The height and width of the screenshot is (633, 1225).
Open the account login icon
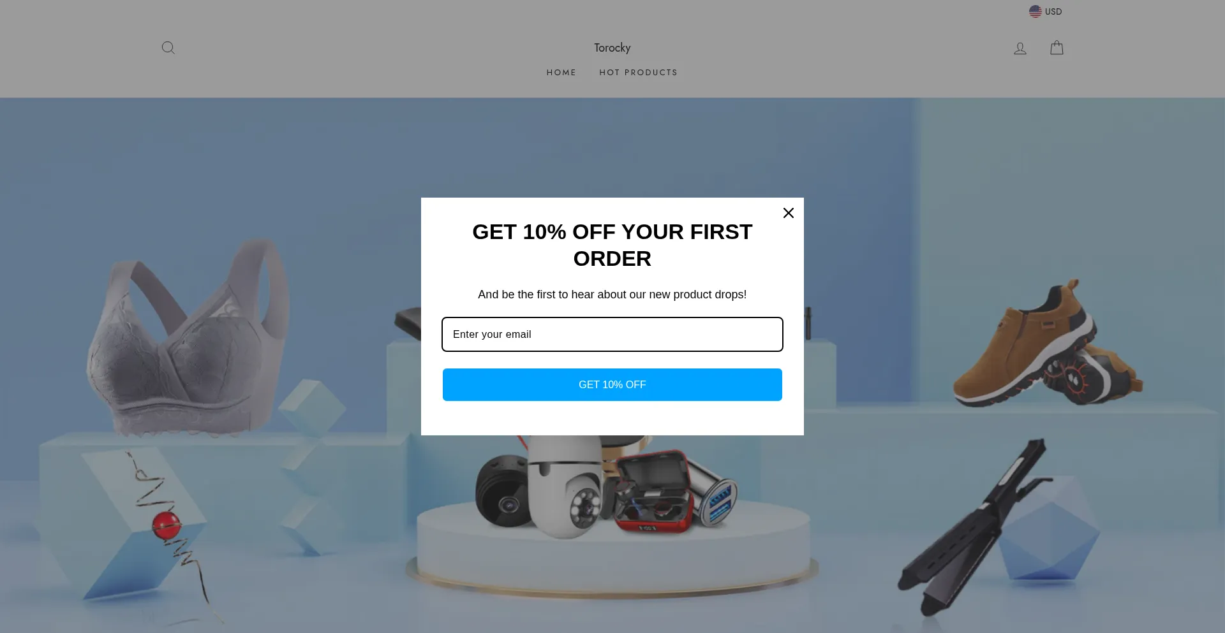pos(1020,48)
